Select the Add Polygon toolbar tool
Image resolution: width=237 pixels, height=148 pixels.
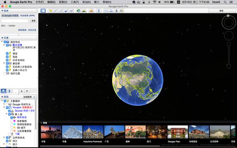click(x=56, y=11)
